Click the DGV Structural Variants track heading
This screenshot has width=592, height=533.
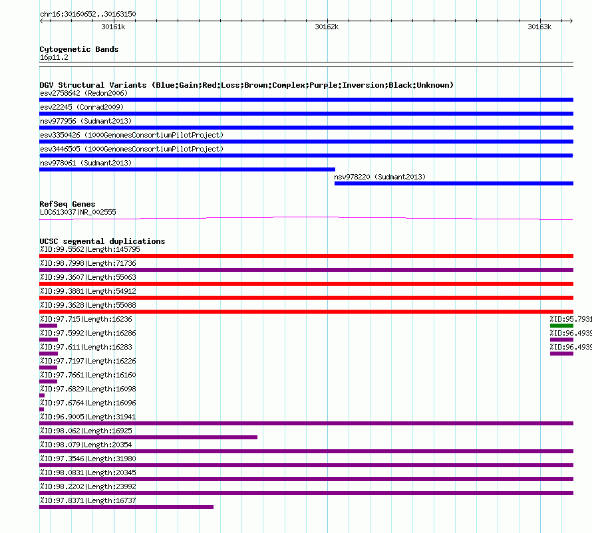[x=247, y=85]
